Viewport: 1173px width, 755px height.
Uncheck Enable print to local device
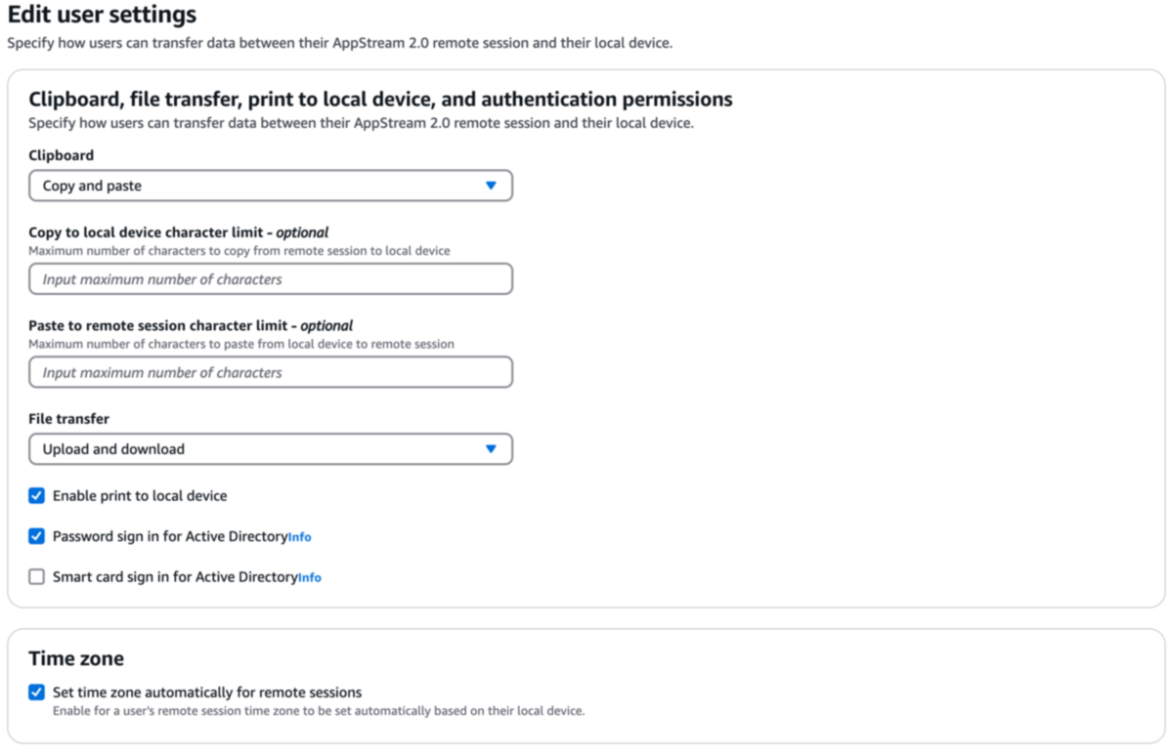(37, 496)
